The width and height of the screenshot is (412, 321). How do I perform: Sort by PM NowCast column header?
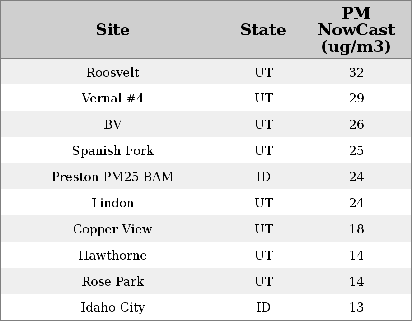(x=356, y=30)
